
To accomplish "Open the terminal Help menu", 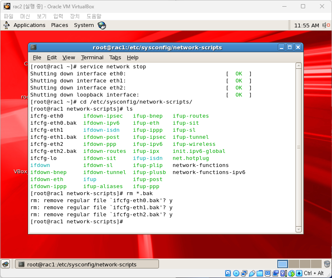I will (x=133, y=58).
